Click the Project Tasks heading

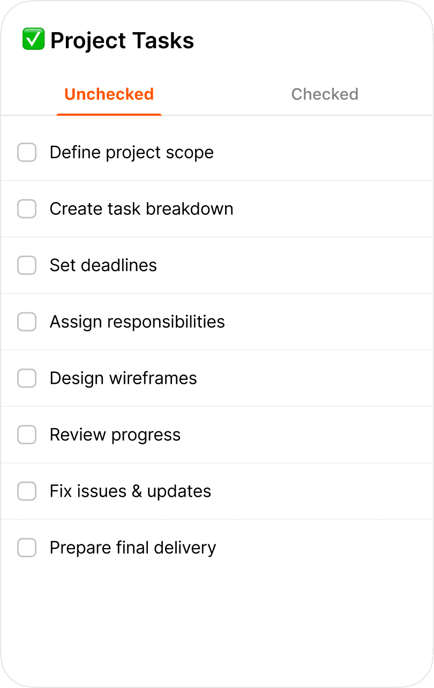click(122, 41)
